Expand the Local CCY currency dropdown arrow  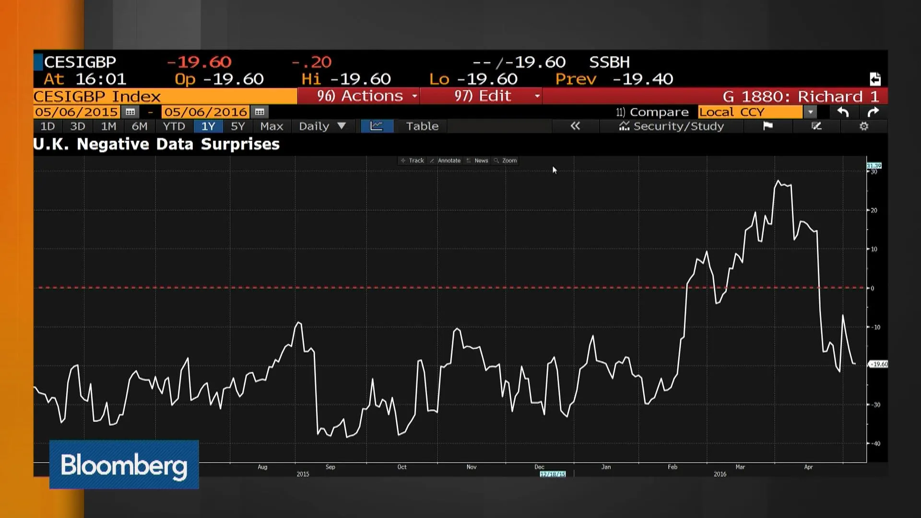[x=810, y=112]
